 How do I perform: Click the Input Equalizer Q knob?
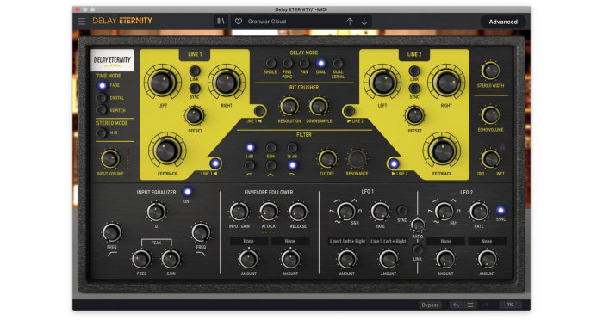156,212
